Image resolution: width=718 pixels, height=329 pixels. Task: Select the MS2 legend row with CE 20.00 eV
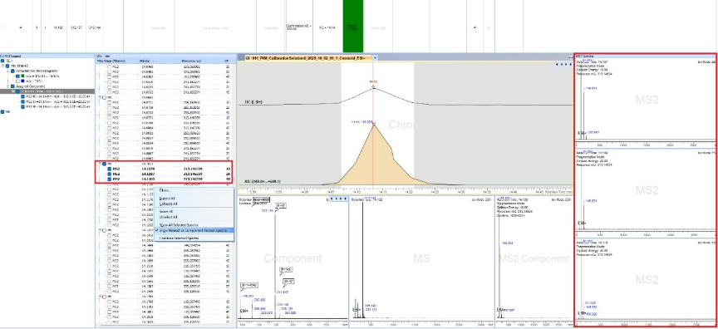pyautogui.click(x=57, y=101)
